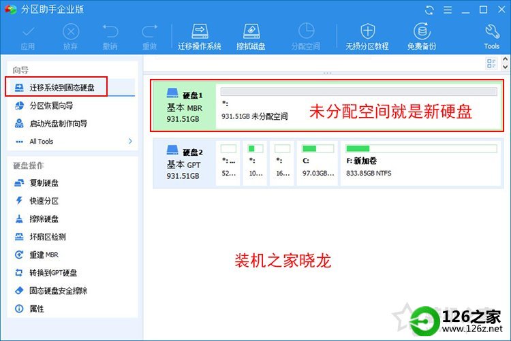Toggle the view mode icon above the disk list
This screenshot has height=341, width=511.
491,63
